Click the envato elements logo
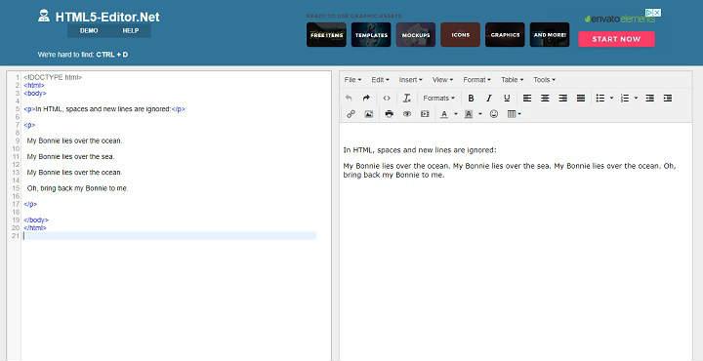Image resolution: width=703 pixels, height=361 pixels. pyautogui.click(x=620, y=19)
